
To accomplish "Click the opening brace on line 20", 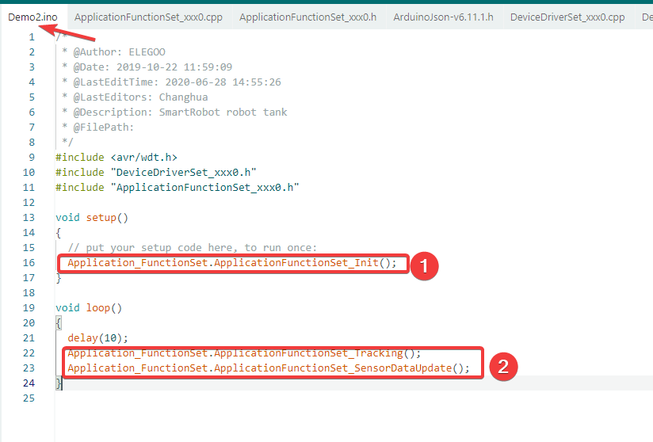I will [59, 322].
